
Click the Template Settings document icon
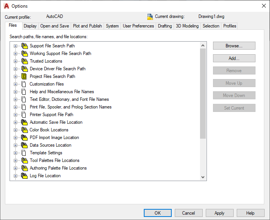[24, 153]
